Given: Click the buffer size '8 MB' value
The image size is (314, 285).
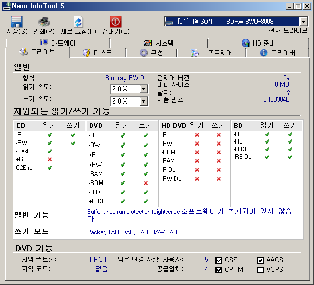Looking at the screenshot, I should (282, 84).
